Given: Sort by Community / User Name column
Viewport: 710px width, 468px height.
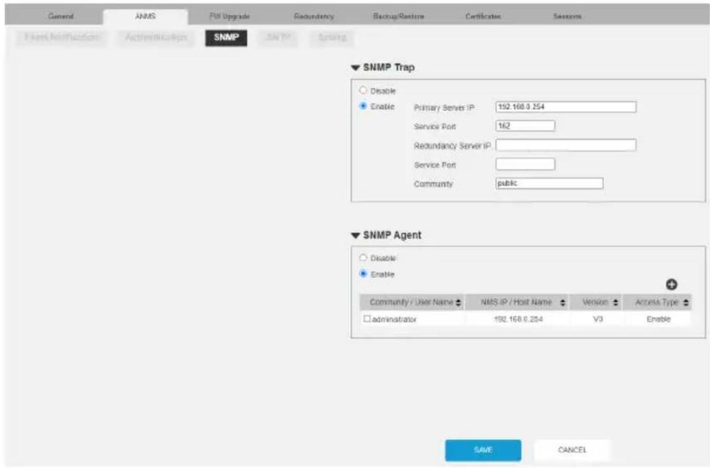Looking at the screenshot, I should (458, 302).
